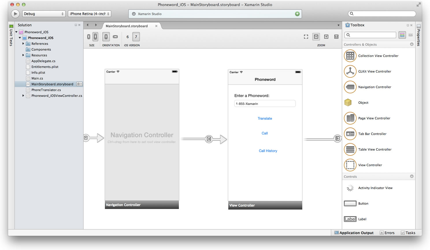Open the gear options menu for MainStoryboard.storyboard
430x250 pixels.
pyautogui.click(x=79, y=84)
